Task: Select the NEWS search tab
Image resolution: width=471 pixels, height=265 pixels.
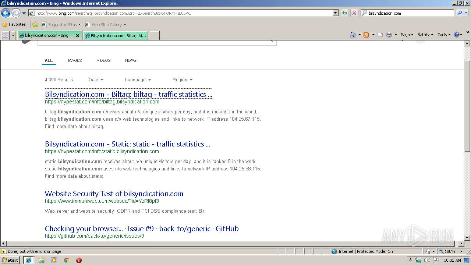Action: pos(131,60)
